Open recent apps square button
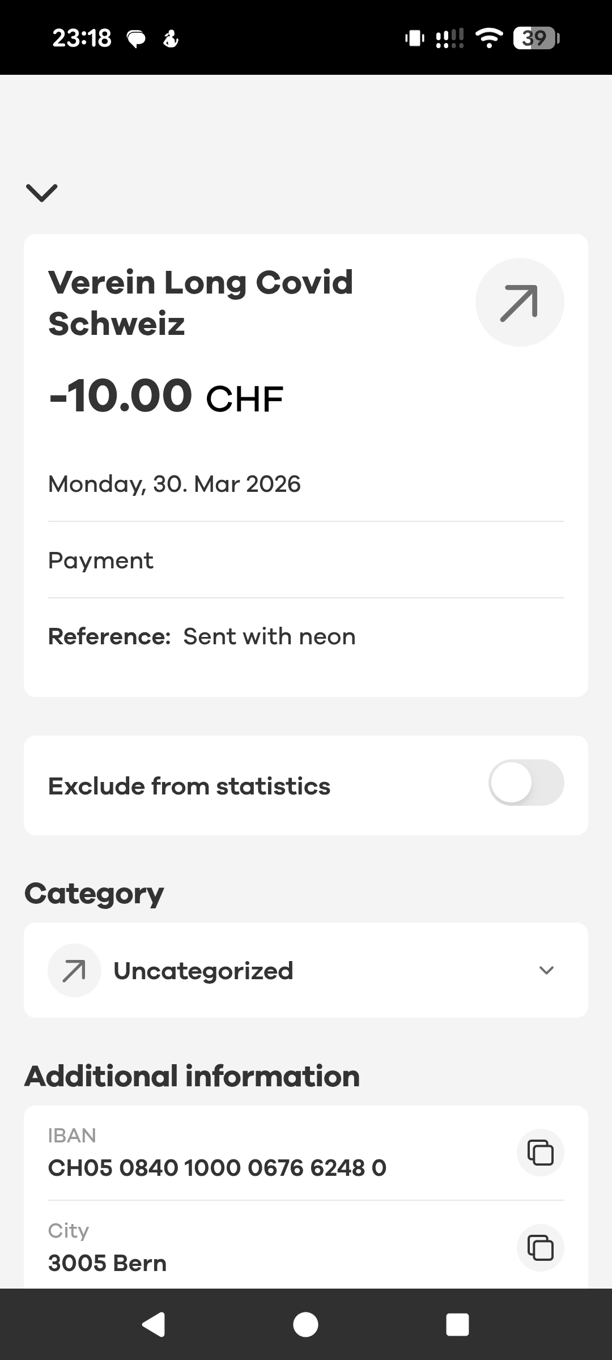 click(457, 1325)
